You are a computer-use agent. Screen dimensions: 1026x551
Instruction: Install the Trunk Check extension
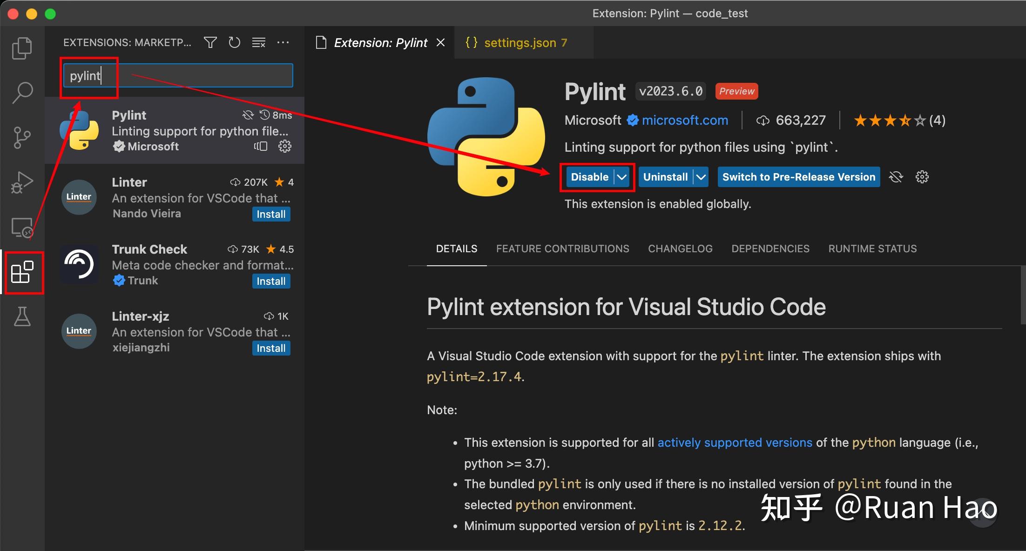coord(271,281)
